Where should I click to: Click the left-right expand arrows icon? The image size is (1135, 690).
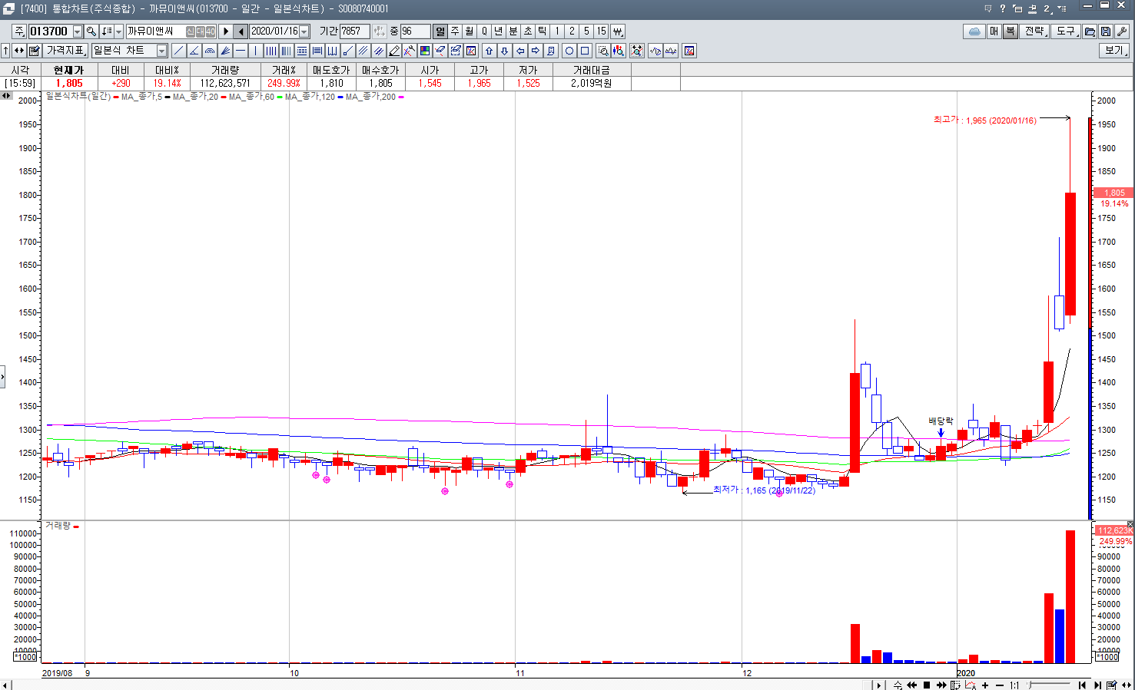point(19,51)
